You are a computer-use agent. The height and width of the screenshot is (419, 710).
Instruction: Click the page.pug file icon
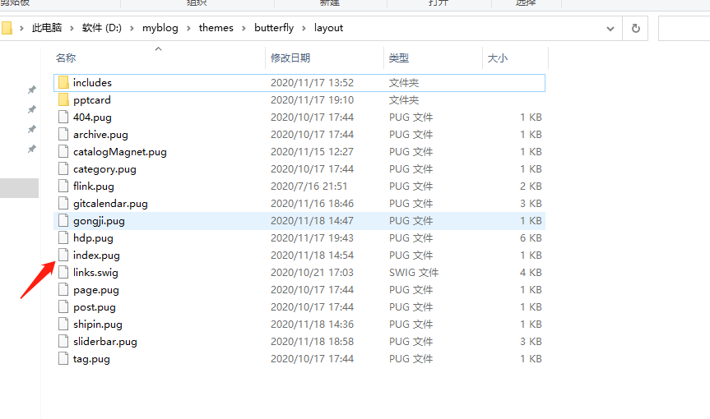point(63,290)
